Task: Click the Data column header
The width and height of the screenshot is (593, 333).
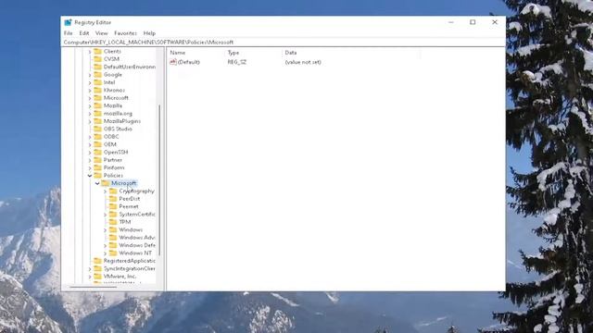Action: coord(351,53)
